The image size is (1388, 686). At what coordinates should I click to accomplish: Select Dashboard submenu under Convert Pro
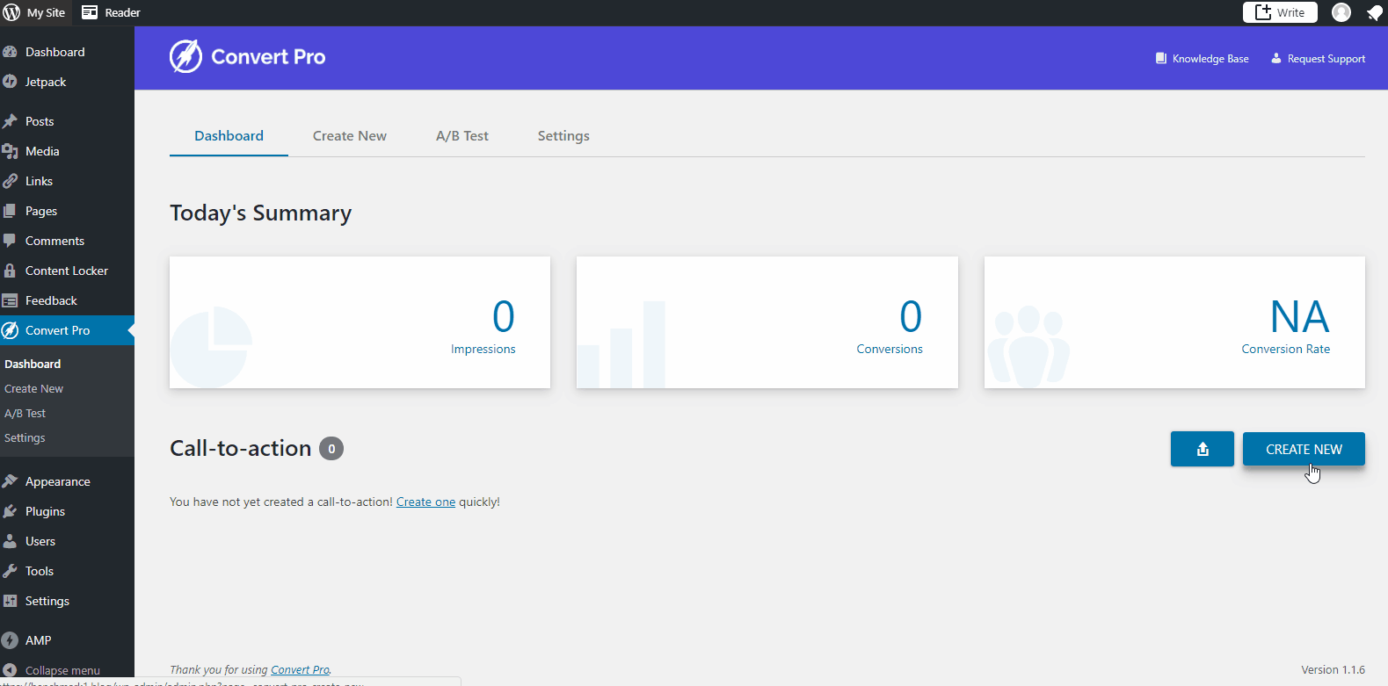point(33,364)
